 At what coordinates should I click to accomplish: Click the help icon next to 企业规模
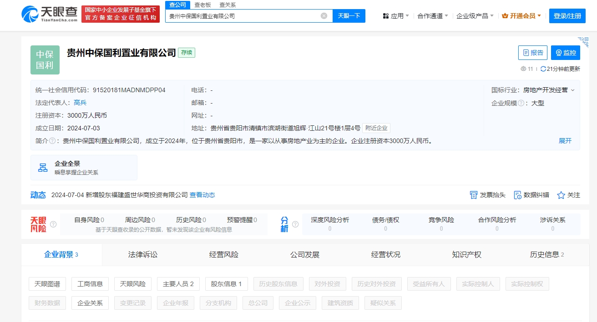coord(521,103)
